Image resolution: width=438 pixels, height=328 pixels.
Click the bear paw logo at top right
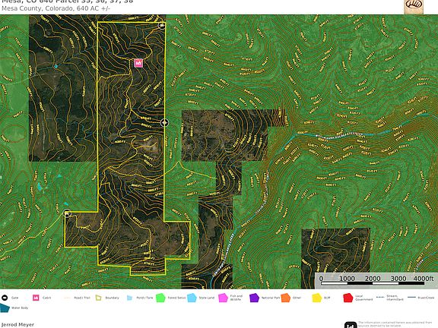(414, 6)
